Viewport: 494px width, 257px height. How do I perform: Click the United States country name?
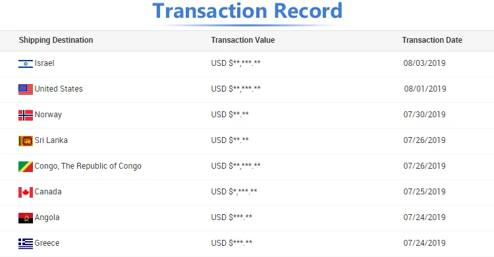[59, 89]
